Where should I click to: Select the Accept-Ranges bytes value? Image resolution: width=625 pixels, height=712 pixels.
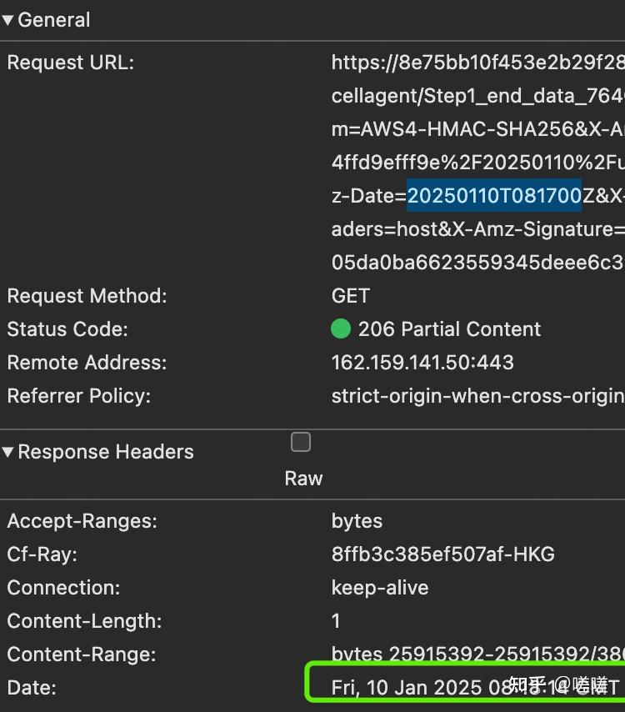356,520
